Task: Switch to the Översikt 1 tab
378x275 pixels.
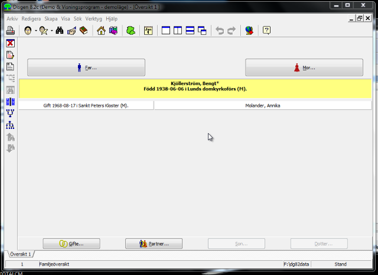Action: [x=21, y=254]
